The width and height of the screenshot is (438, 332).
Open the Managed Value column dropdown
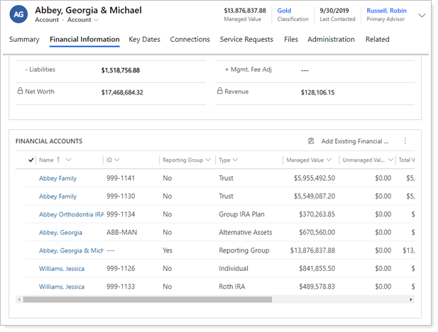click(x=329, y=160)
